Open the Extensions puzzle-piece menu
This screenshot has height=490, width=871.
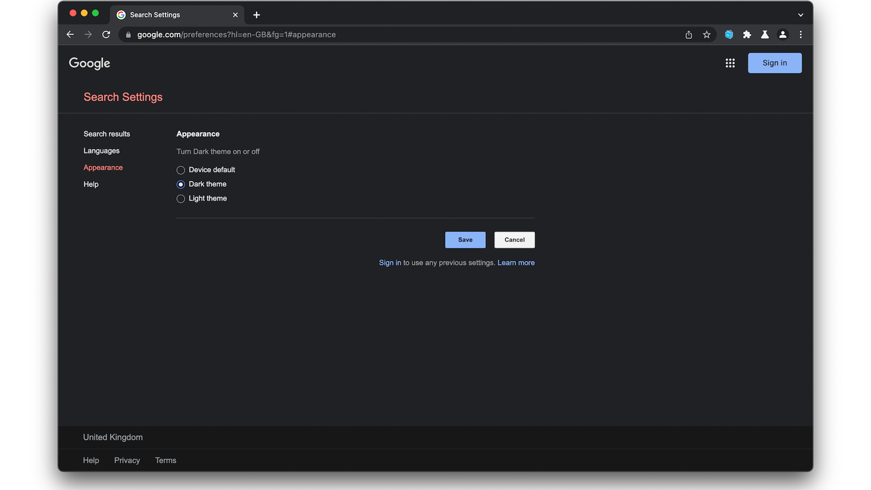click(747, 34)
